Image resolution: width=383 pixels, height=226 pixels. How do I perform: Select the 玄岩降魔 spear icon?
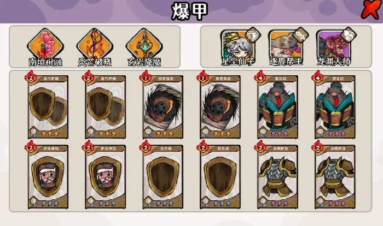(144, 45)
